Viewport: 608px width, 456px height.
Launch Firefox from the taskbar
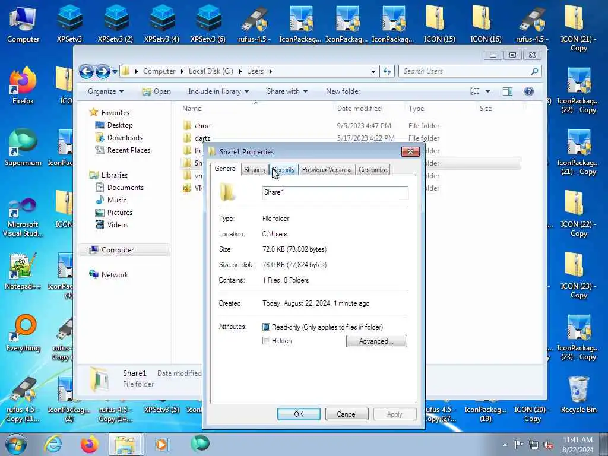pyautogui.click(x=89, y=444)
